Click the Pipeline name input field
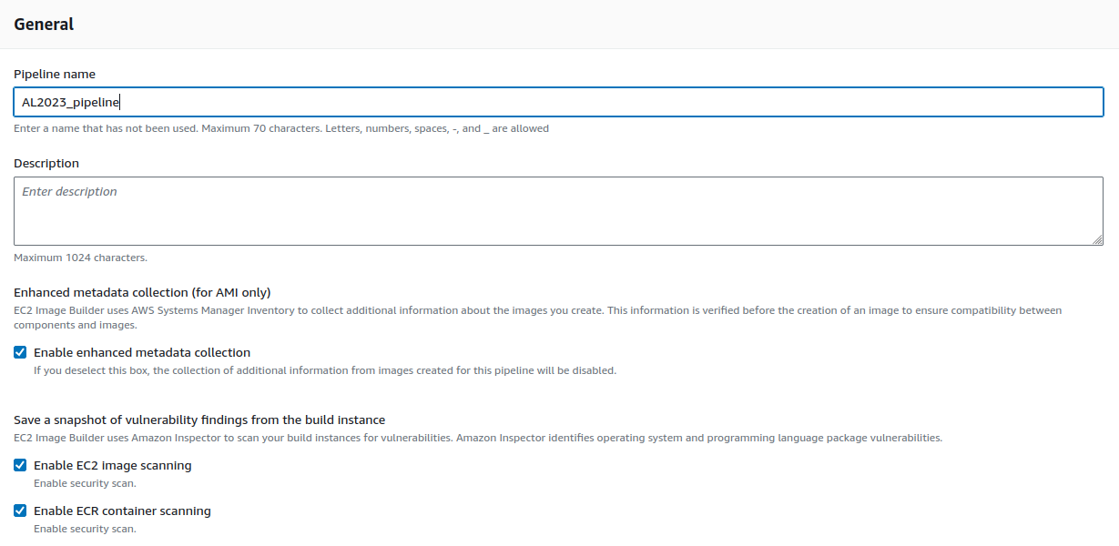 point(559,101)
